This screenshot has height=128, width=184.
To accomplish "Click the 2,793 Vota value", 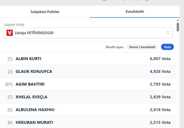I will pos(160,84).
